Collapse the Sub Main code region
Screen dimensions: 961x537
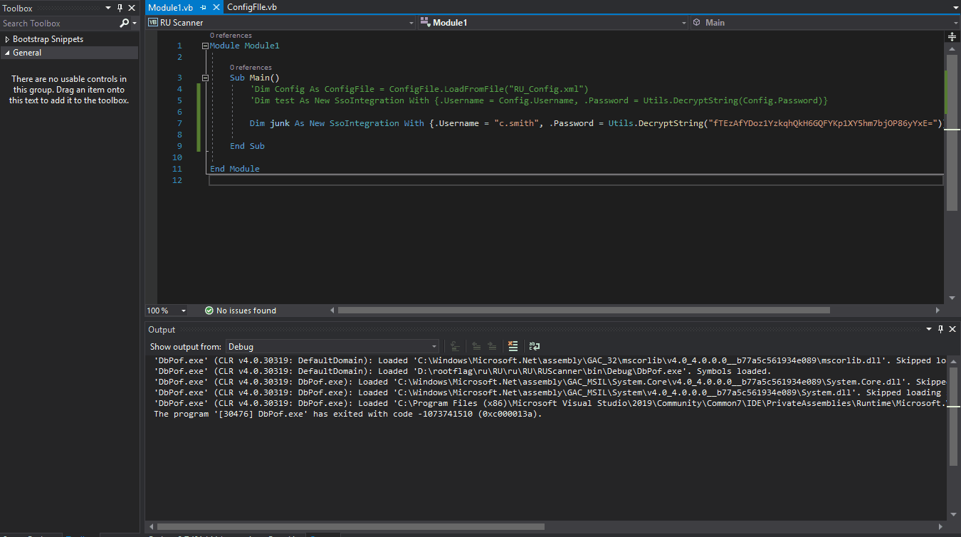(x=205, y=78)
